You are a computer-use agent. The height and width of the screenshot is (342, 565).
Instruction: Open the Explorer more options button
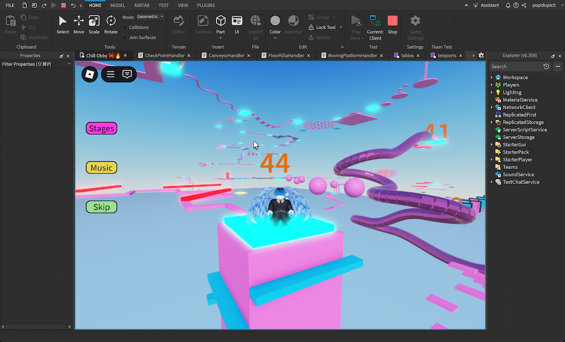point(558,67)
